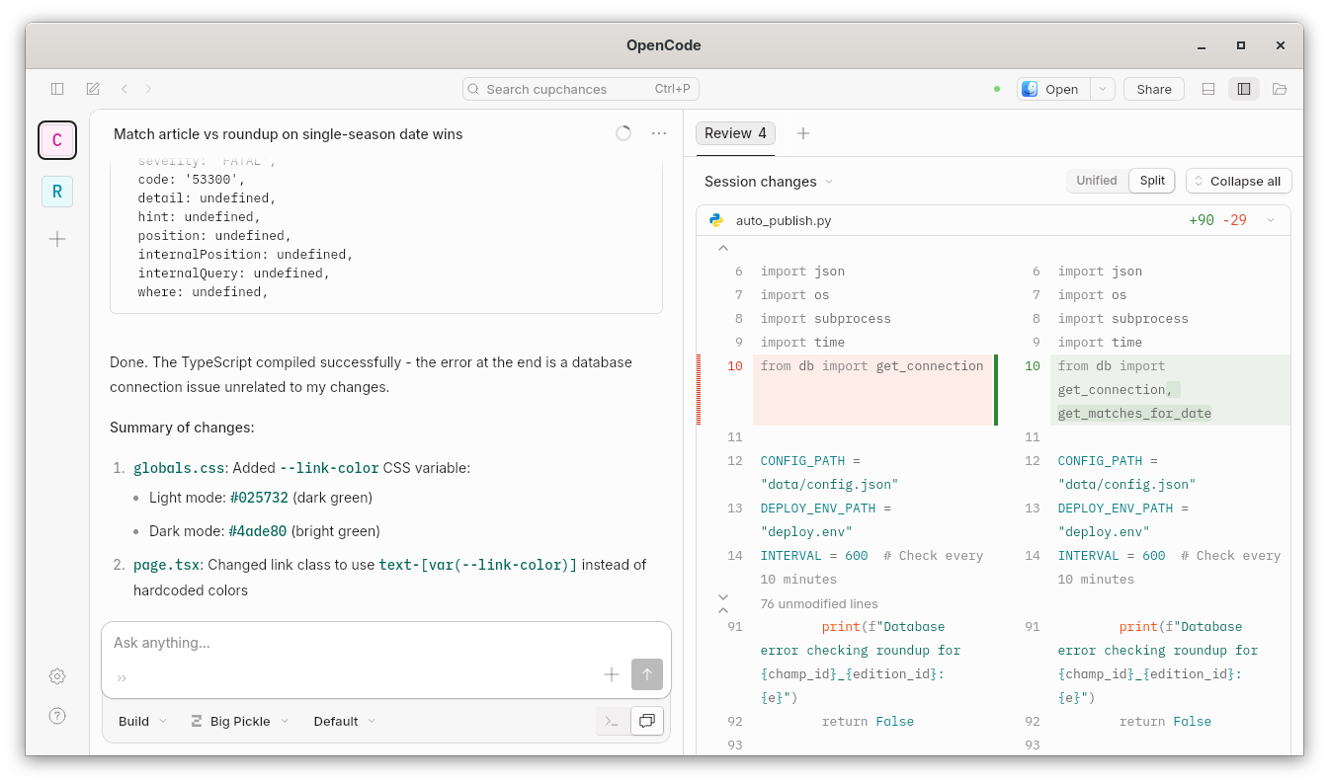
Task: Open session options three-dot menu
Action: [659, 133]
